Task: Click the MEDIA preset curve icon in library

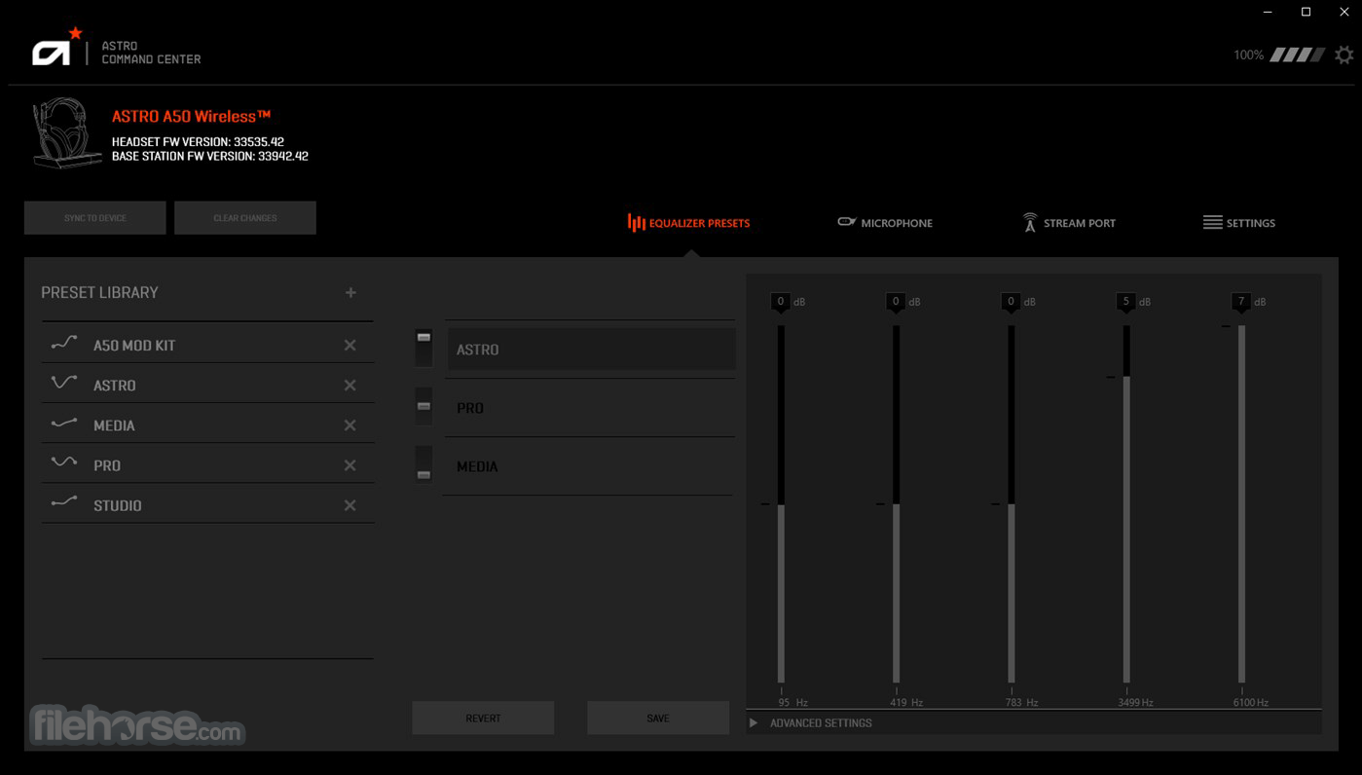Action: pyautogui.click(x=64, y=424)
